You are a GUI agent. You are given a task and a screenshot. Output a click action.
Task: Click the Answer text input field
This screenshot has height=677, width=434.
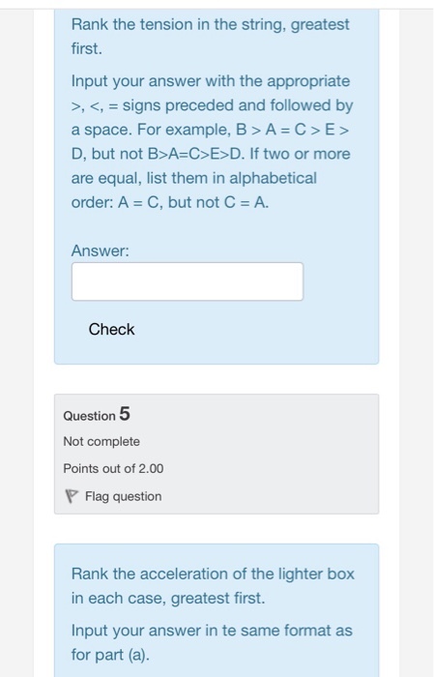point(188,281)
